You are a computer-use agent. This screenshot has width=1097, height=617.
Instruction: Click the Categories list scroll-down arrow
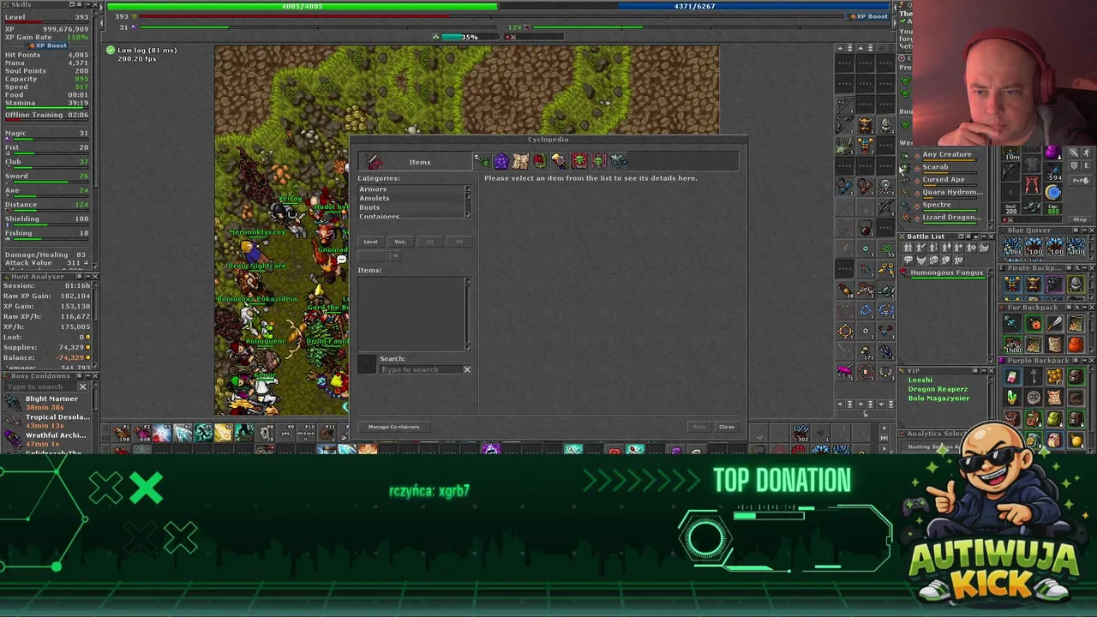[468, 214]
